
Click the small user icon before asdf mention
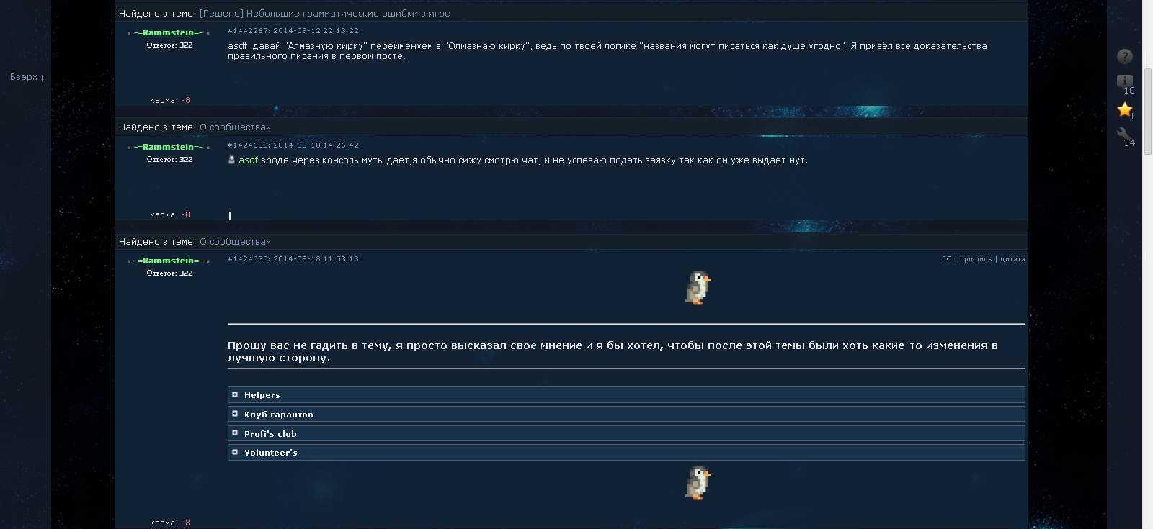232,160
